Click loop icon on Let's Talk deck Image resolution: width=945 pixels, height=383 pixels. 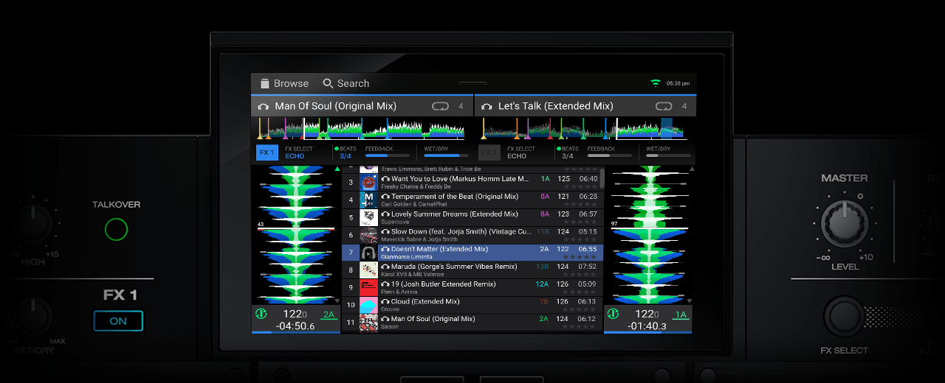coord(664,107)
